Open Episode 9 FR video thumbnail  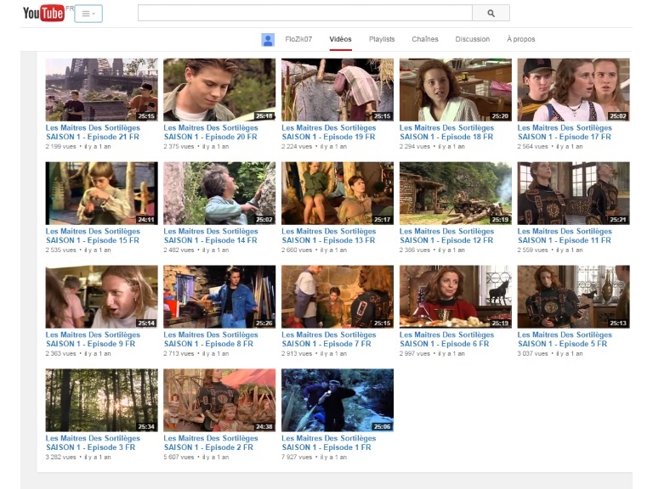[x=102, y=297]
